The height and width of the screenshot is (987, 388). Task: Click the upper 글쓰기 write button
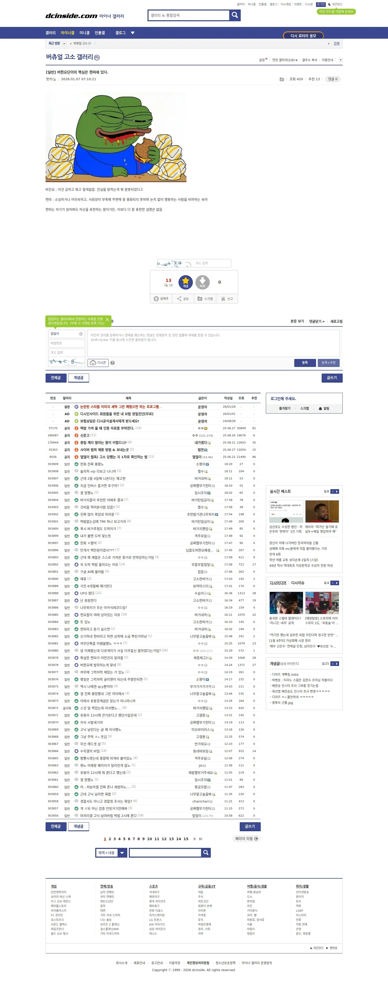point(332,378)
